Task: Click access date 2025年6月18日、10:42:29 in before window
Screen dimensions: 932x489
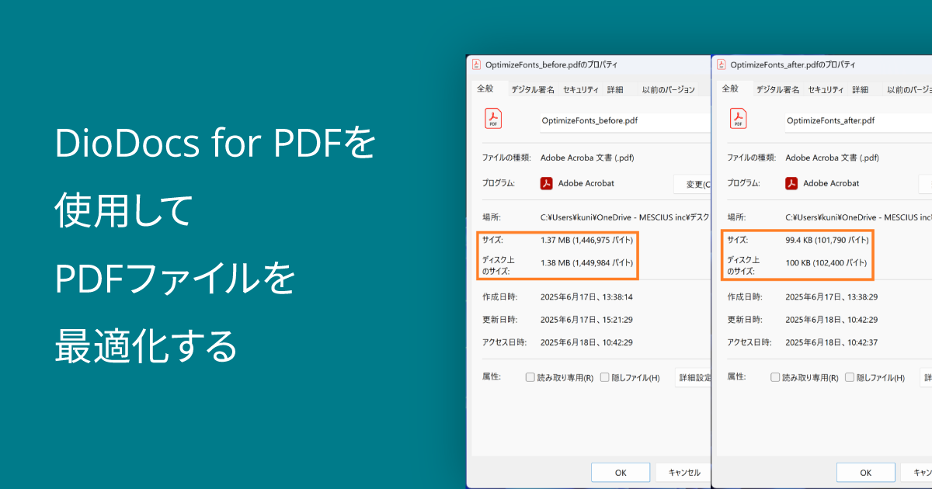Action: tap(586, 342)
